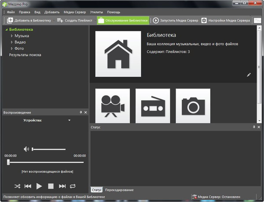
Task: Select Результаты поиска in the tree
Action: click(x=25, y=55)
